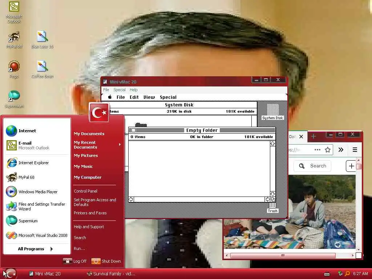Bookmark page with the star icon
The width and height of the screenshot is (372, 279).
(x=328, y=150)
